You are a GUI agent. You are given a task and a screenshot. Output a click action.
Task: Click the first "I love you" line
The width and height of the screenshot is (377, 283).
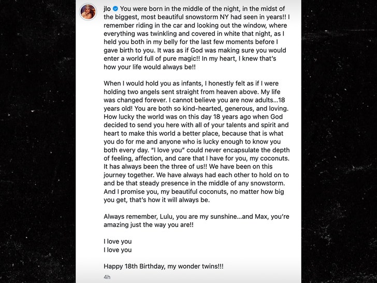pyautogui.click(x=118, y=241)
